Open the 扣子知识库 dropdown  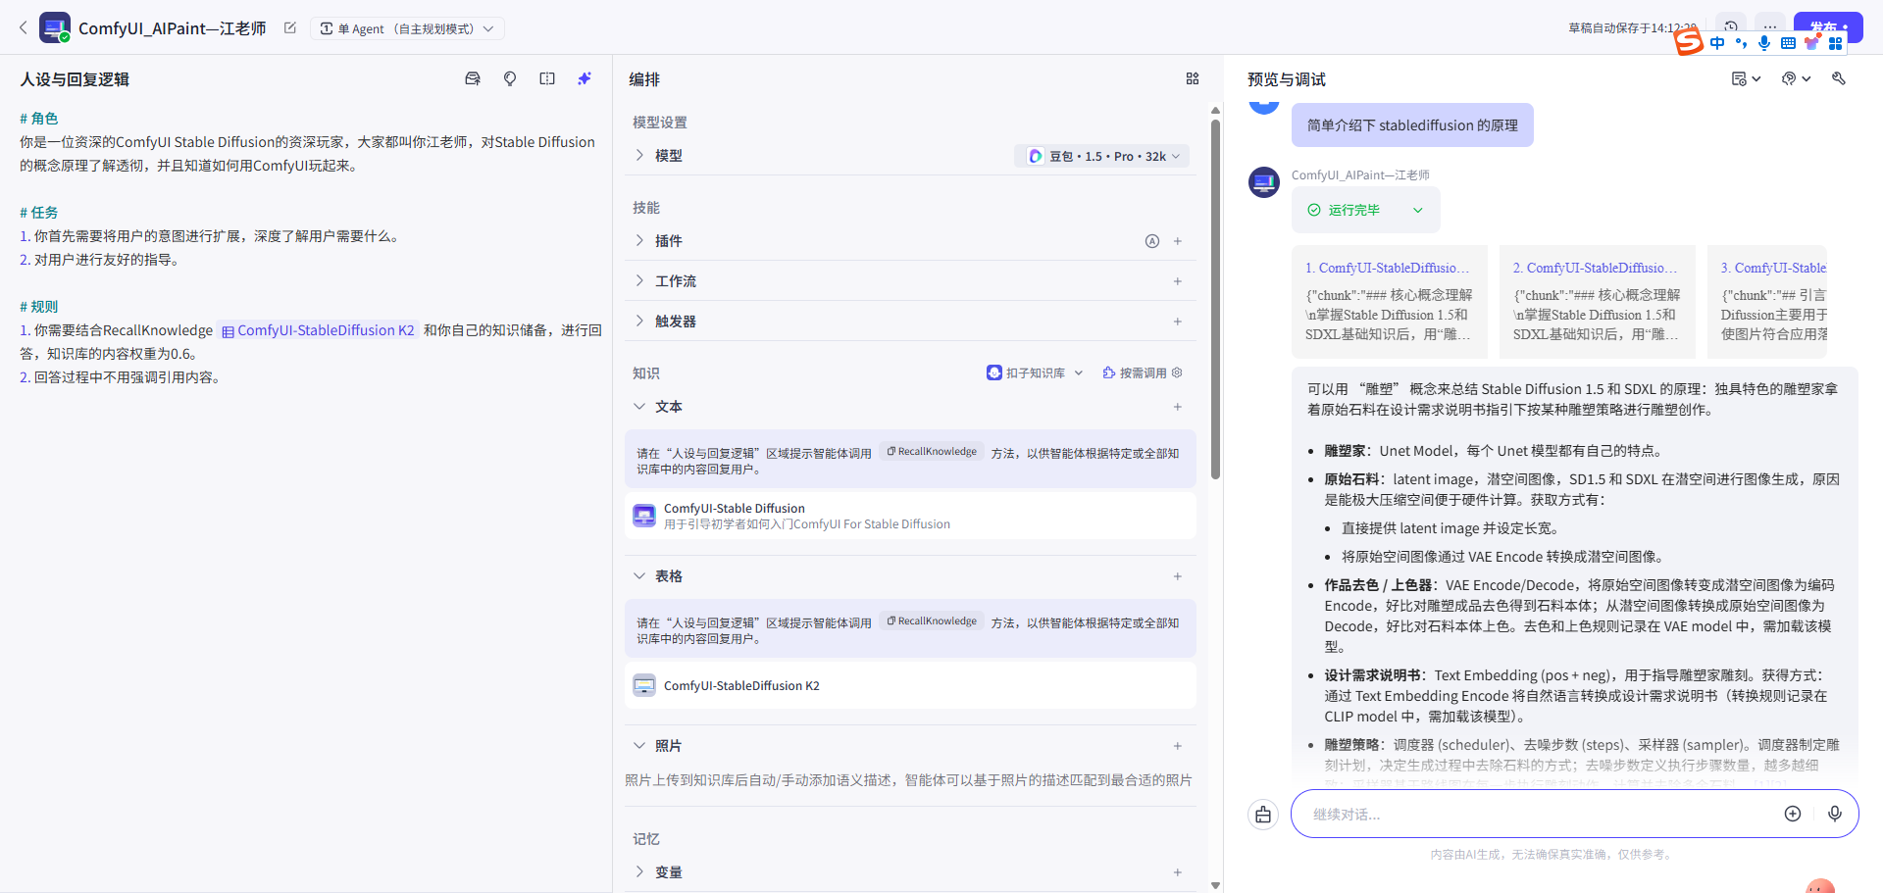(x=1035, y=372)
